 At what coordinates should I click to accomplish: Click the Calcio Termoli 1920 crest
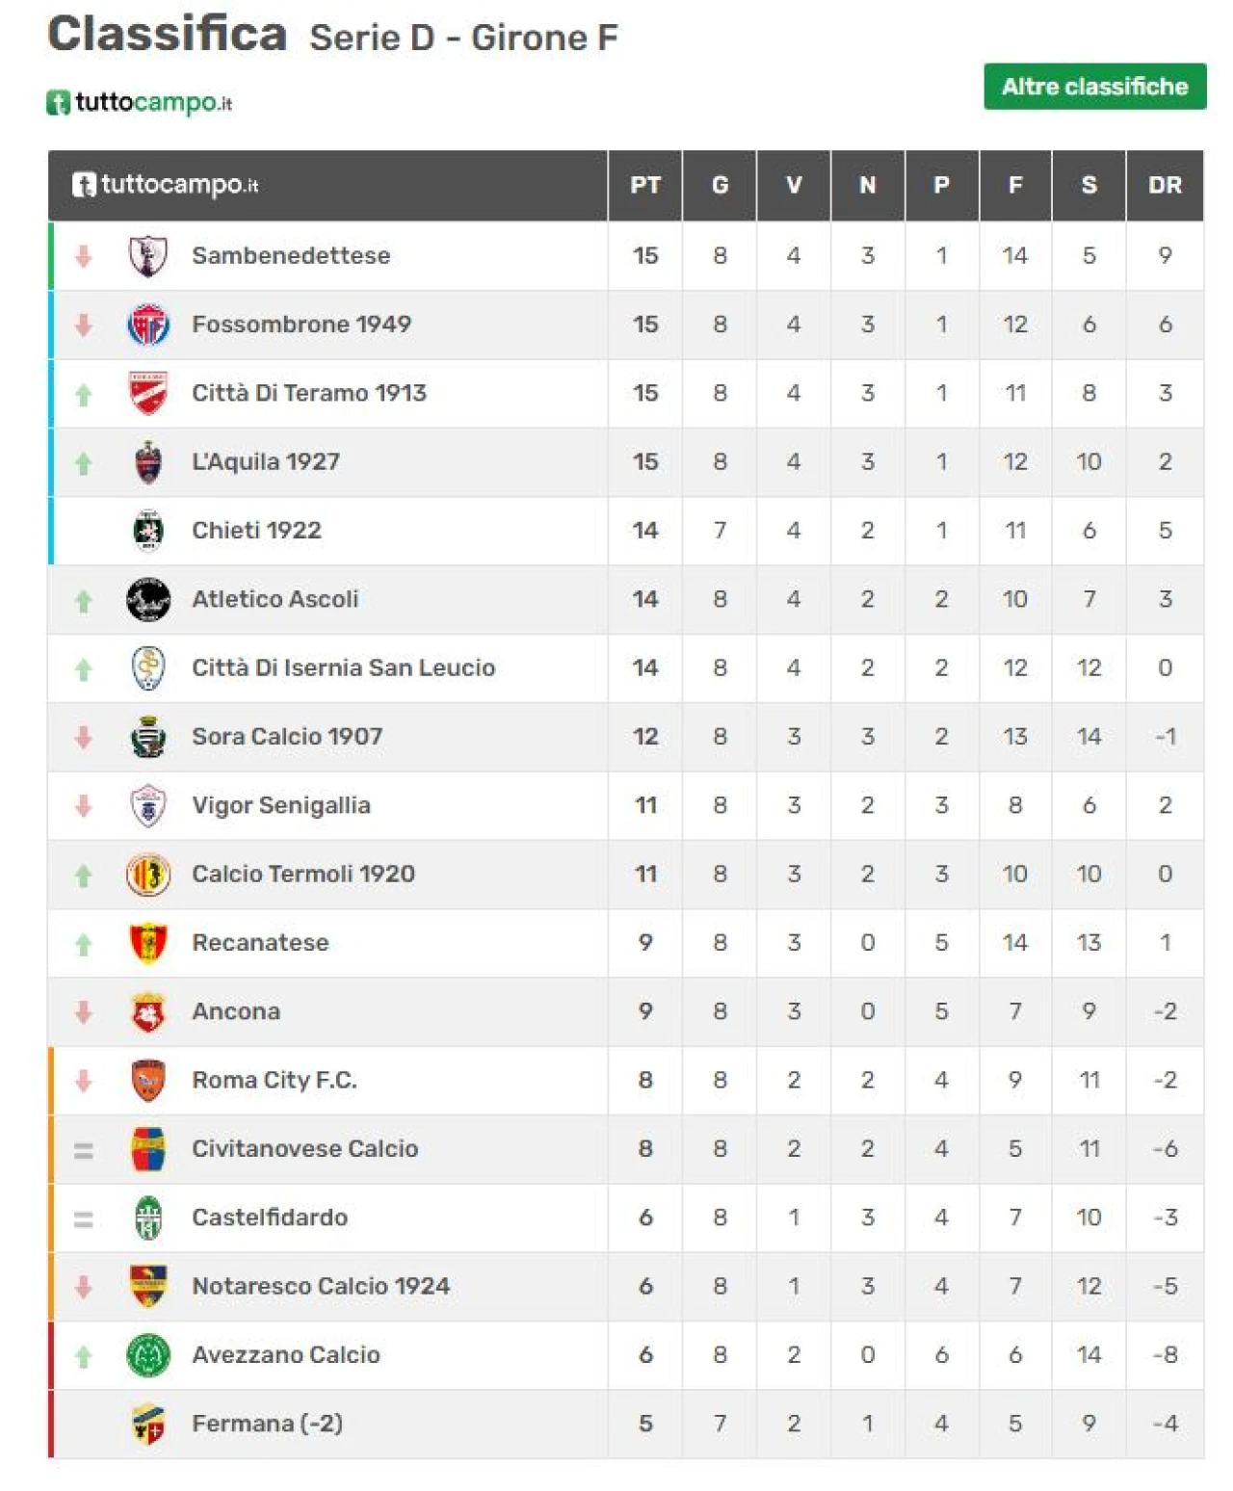coord(148,875)
